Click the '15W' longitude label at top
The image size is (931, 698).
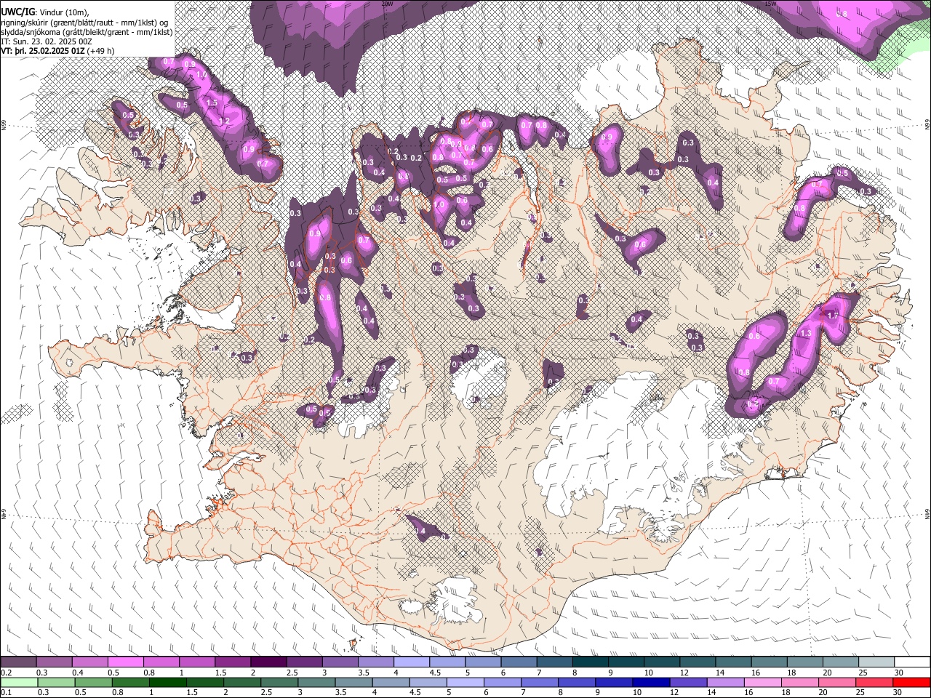pos(770,3)
